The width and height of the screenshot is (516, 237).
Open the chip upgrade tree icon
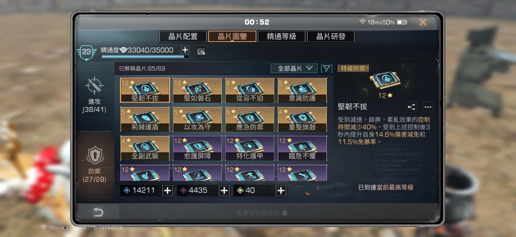tap(411, 107)
